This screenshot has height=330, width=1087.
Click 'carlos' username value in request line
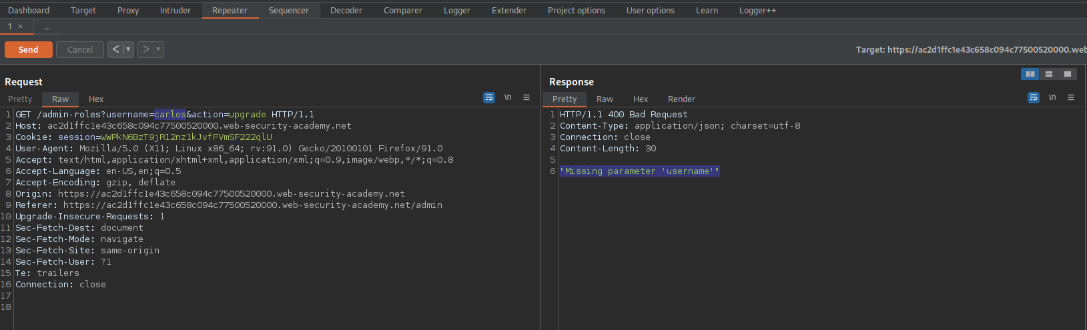coord(170,114)
